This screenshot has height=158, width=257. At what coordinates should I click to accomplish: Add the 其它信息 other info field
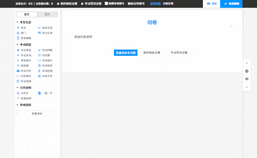45,33
